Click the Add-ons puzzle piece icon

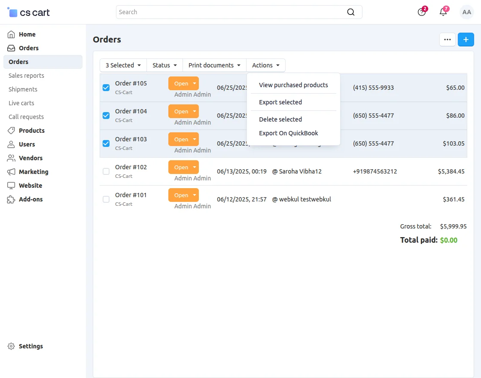11,199
